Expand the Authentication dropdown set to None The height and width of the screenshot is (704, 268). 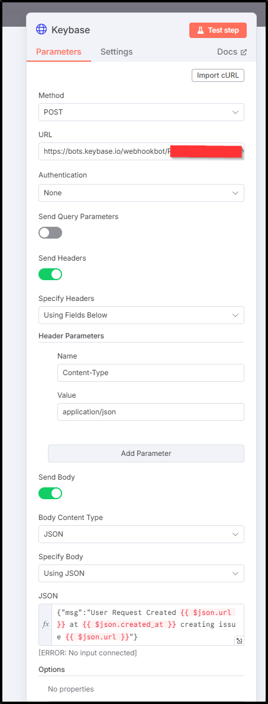click(x=141, y=192)
